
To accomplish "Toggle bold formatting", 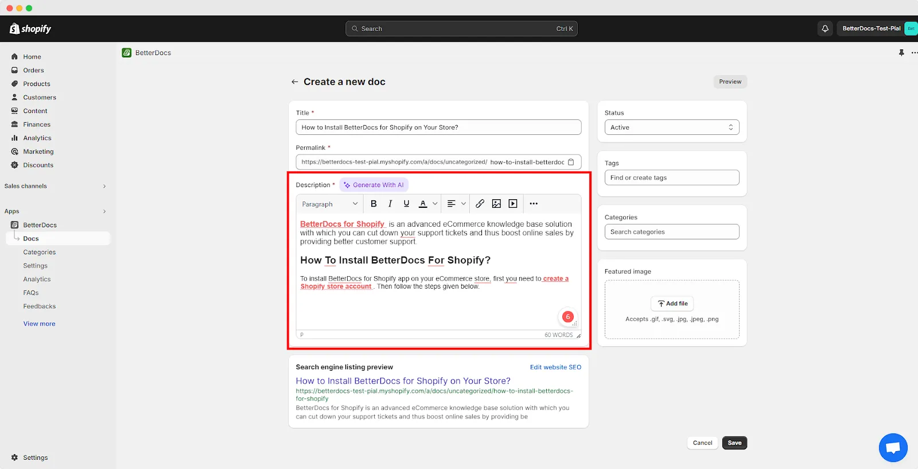I will point(374,204).
